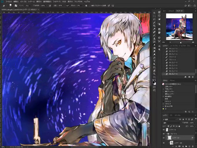The image size is (197, 148).
Task: Select the Magic Wand tool
Action: coord(154,23)
